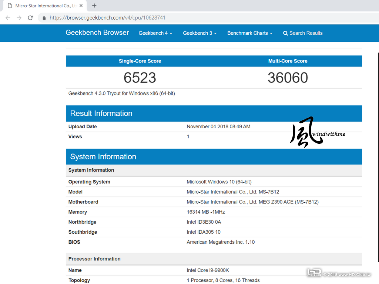Click American Megatrends Inc. 1.10 value
The width and height of the screenshot is (379, 284).
click(221, 242)
